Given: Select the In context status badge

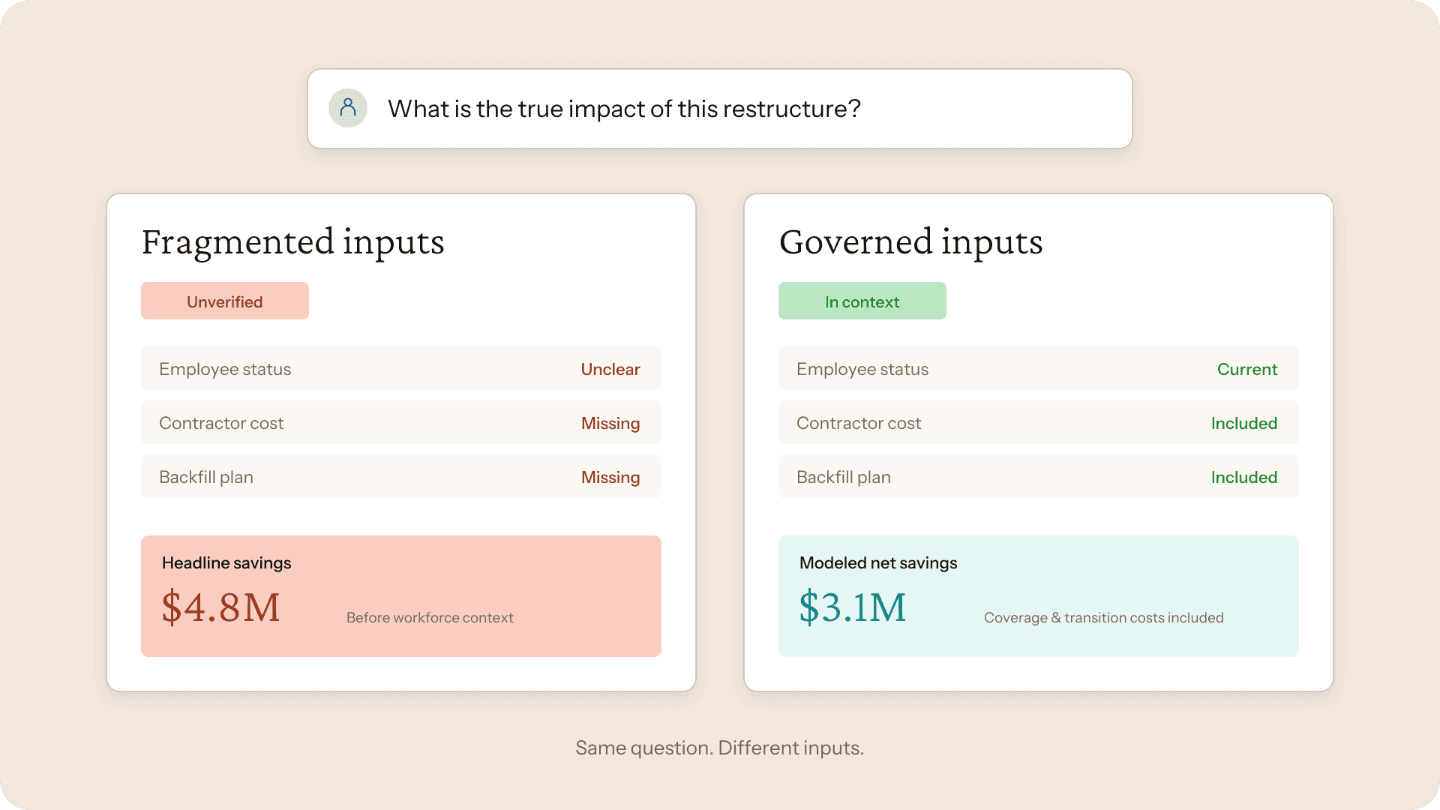Looking at the screenshot, I should coord(862,301).
